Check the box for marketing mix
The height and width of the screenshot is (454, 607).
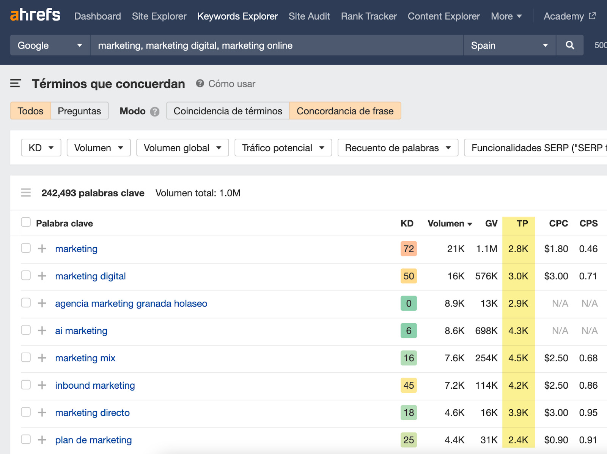click(x=26, y=358)
